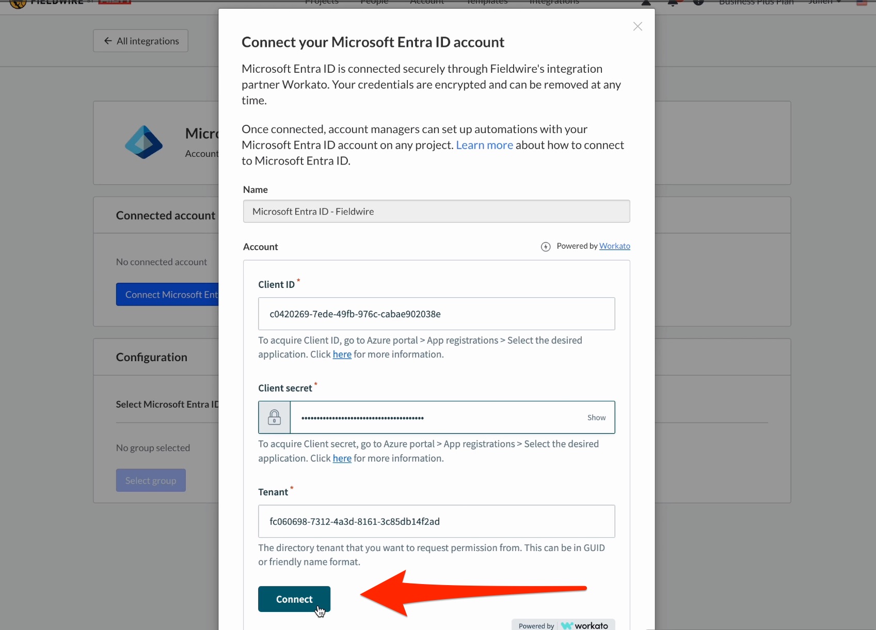
Task: Focus the Client secret password field
Action: pyautogui.click(x=436, y=417)
